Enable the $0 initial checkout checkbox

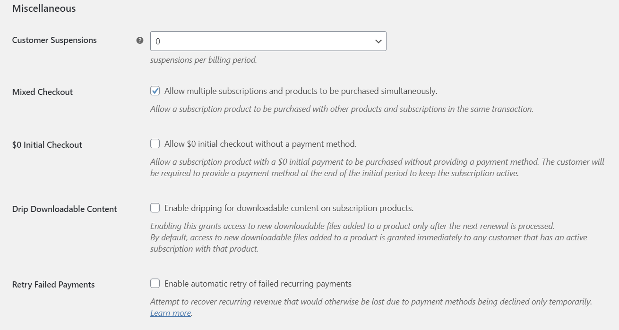click(155, 144)
